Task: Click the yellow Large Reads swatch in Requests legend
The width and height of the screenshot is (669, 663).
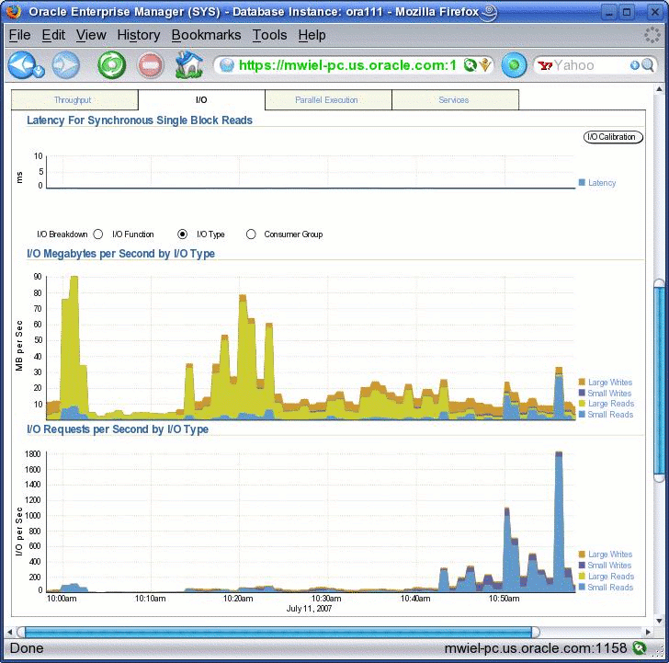Action: click(582, 577)
